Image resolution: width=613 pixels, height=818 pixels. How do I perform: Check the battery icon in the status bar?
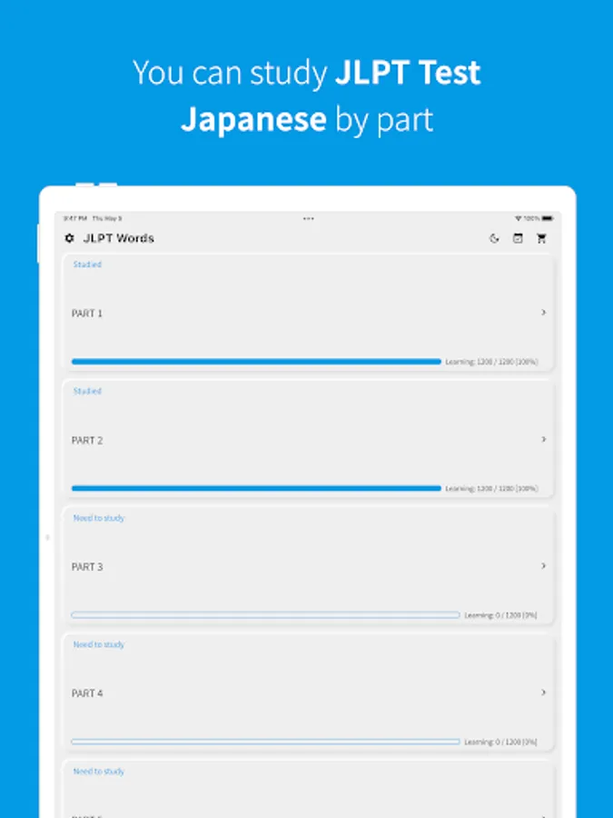pos(548,218)
